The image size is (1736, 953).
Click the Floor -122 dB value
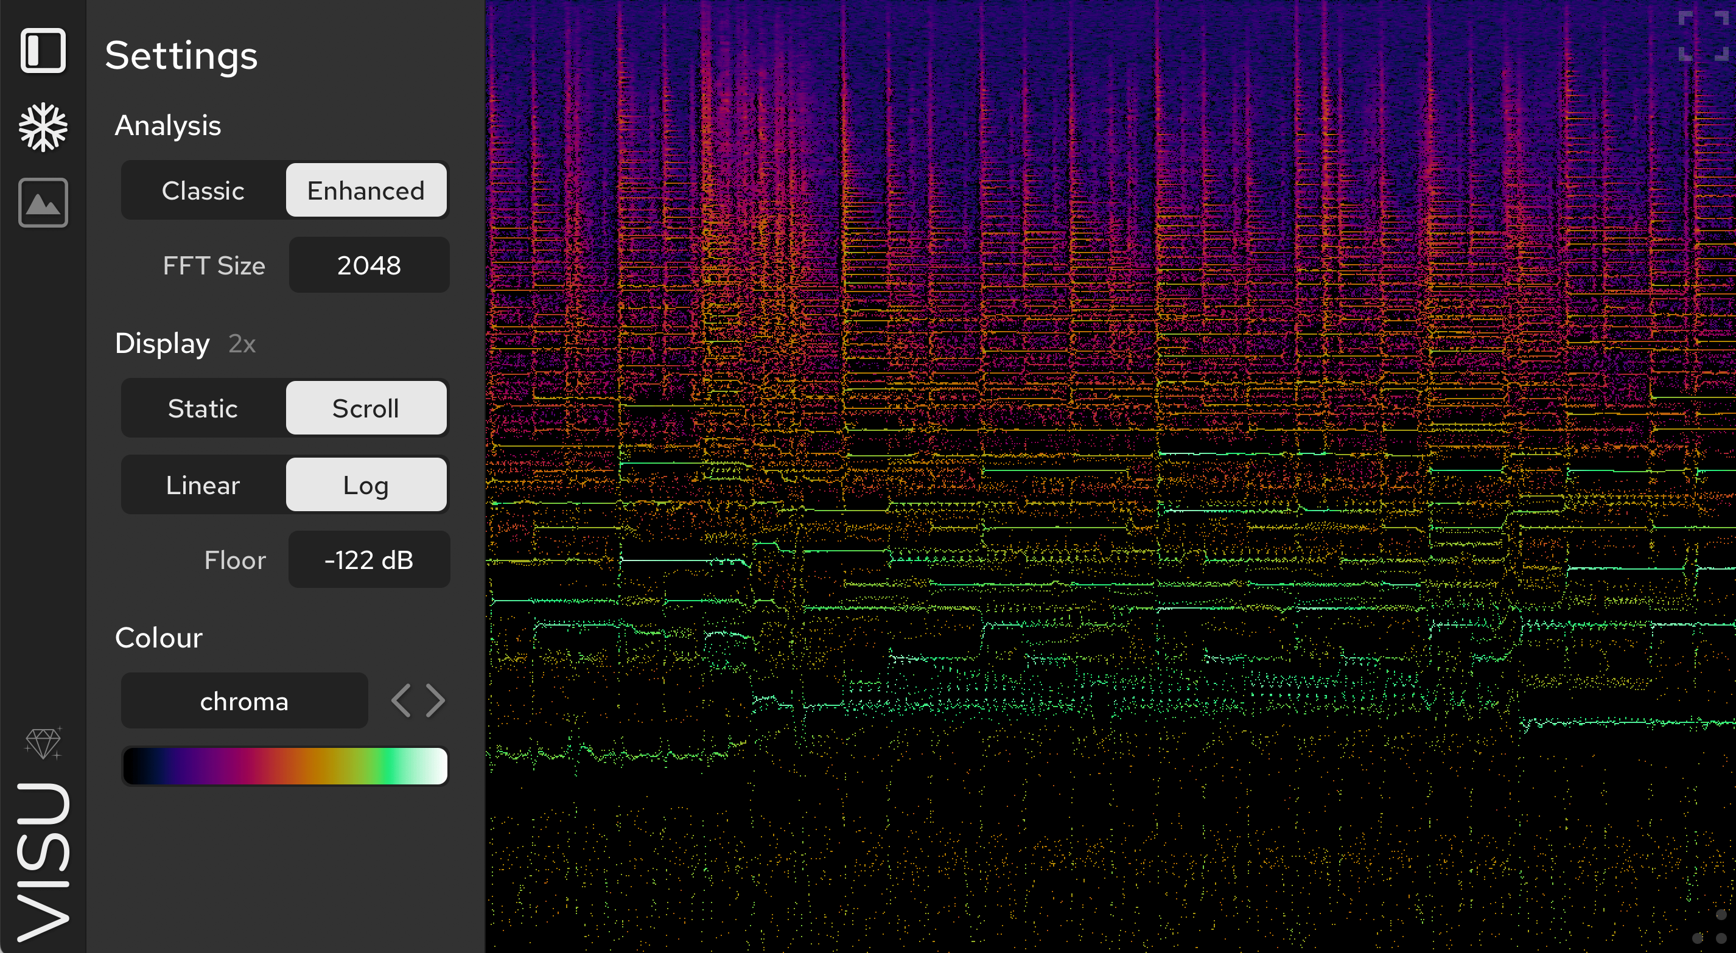pos(369,559)
